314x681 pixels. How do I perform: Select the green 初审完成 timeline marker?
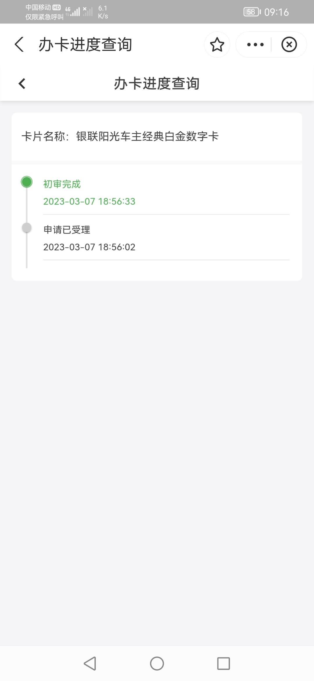click(x=27, y=182)
